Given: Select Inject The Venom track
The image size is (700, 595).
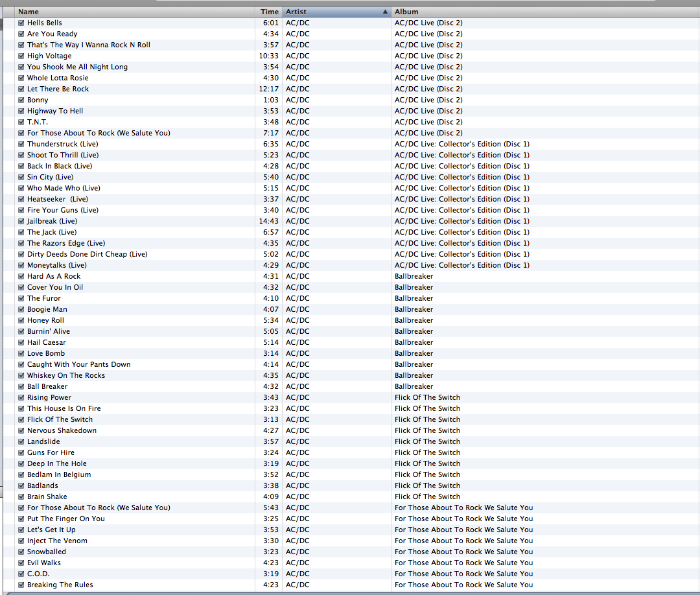Looking at the screenshot, I should tap(57, 541).
